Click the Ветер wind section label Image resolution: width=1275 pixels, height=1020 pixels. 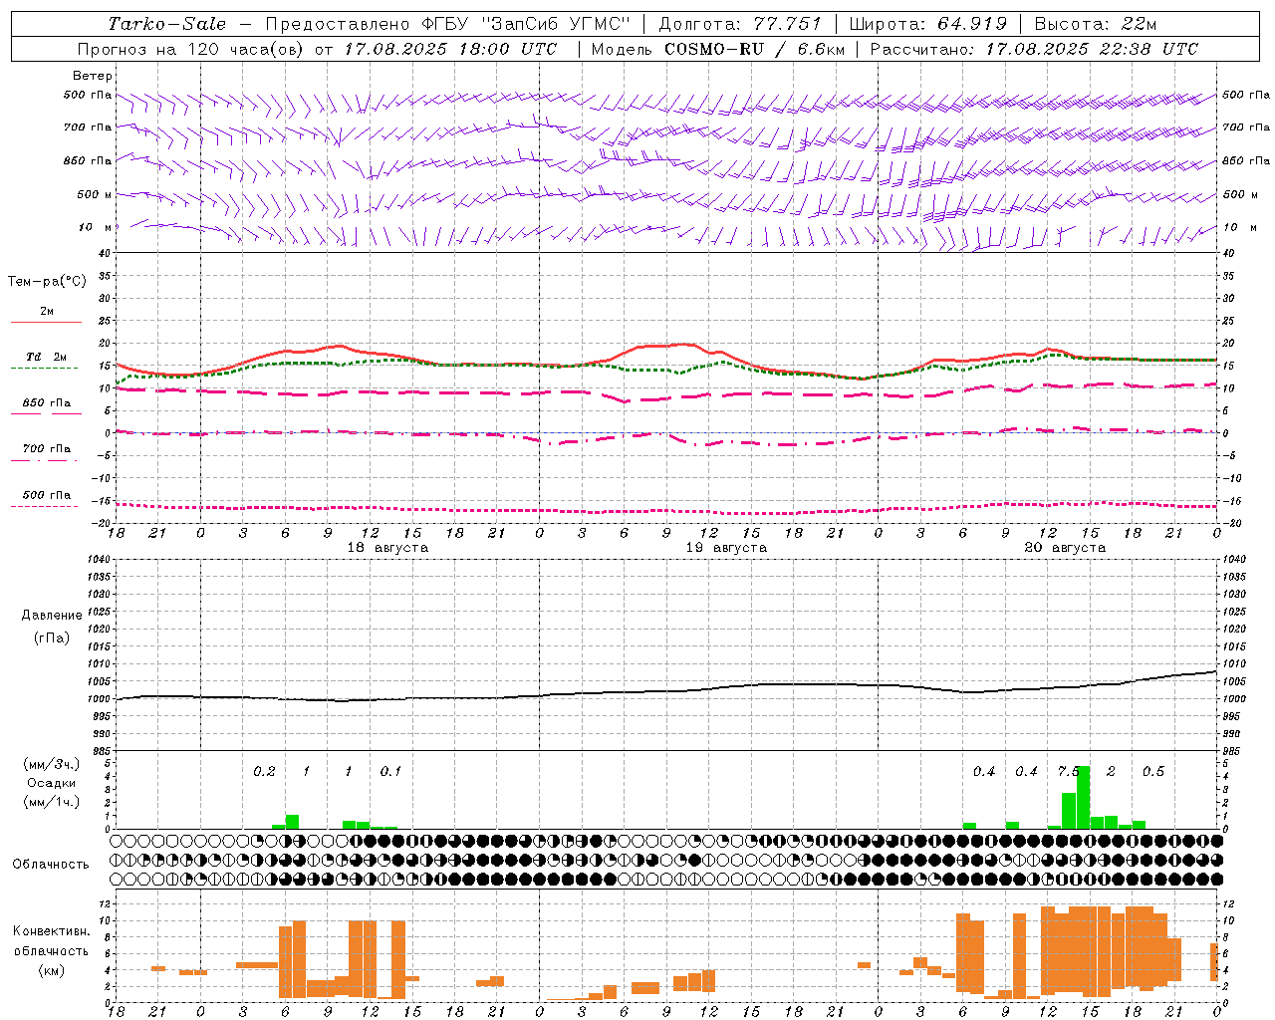pos(92,76)
